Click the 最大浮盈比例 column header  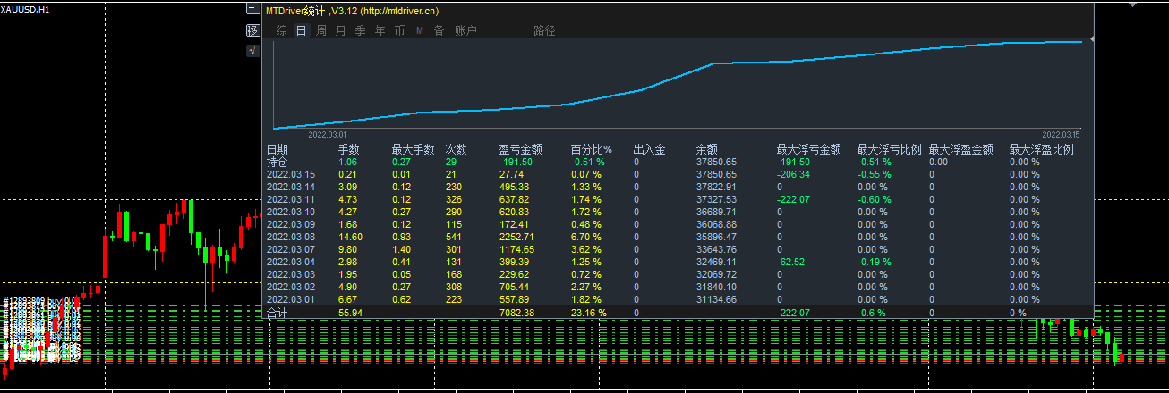click(x=1042, y=150)
